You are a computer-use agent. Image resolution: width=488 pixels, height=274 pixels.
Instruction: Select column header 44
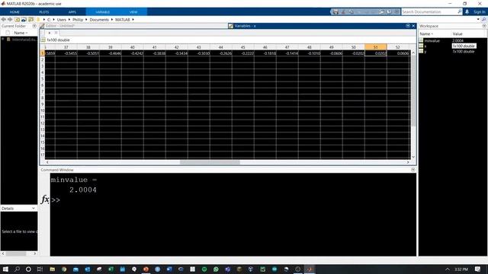pyautogui.click(x=220, y=47)
